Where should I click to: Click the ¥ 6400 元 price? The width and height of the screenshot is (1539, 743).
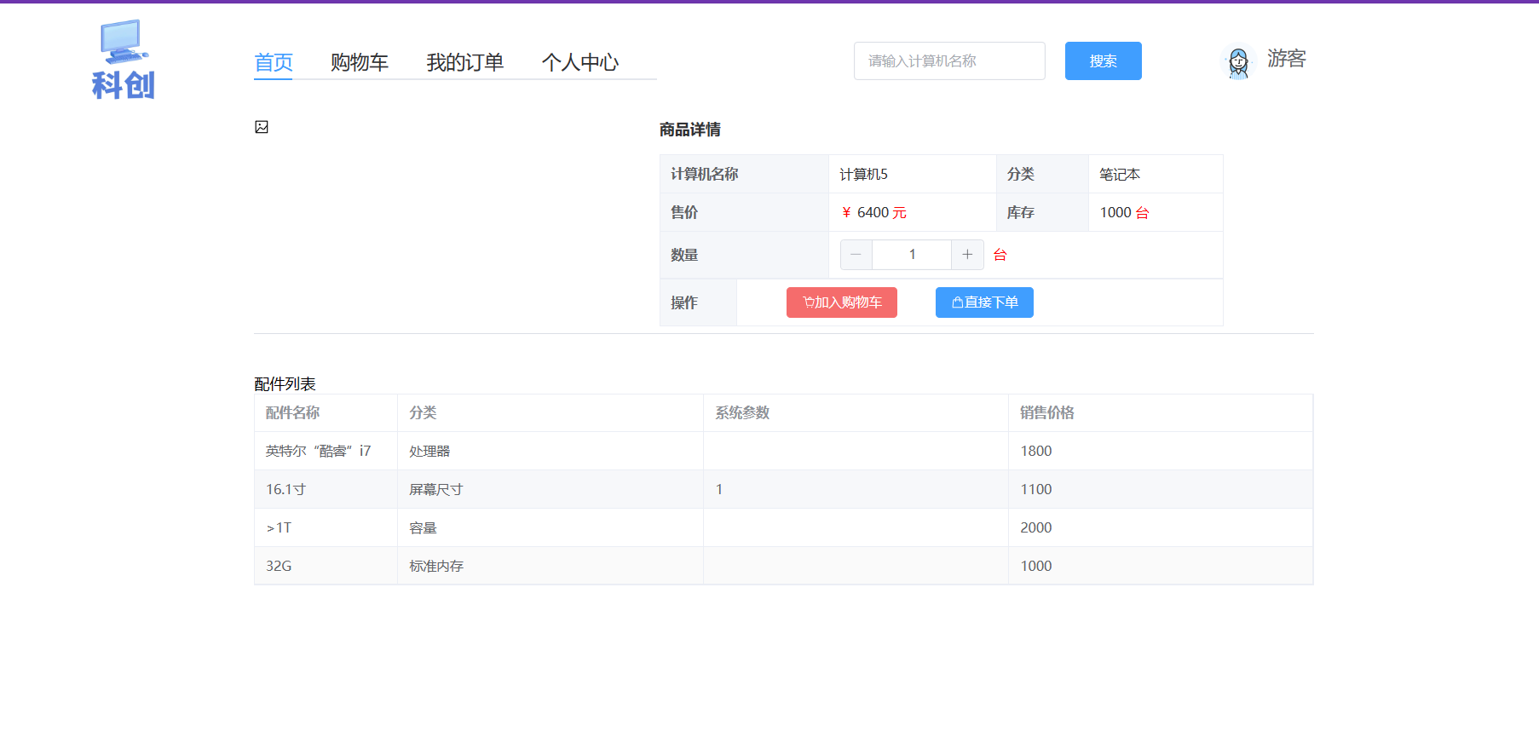[x=873, y=213]
